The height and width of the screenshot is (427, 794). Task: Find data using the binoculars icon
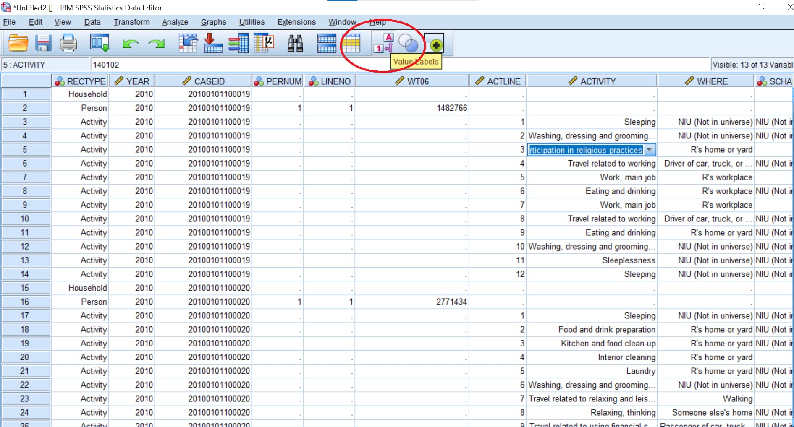click(296, 43)
